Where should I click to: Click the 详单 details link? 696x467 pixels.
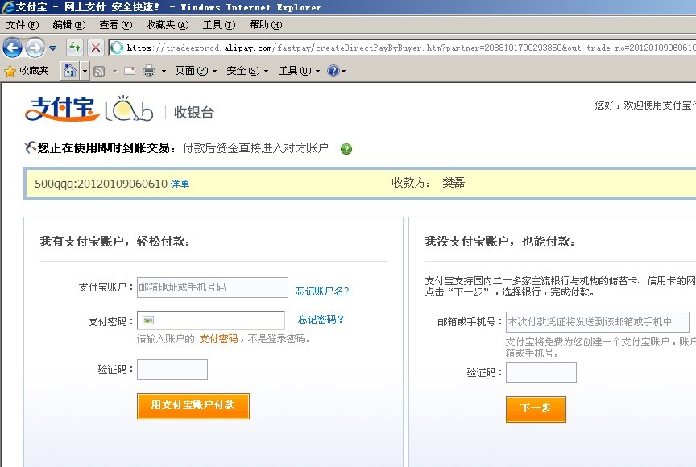click(x=180, y=184)
